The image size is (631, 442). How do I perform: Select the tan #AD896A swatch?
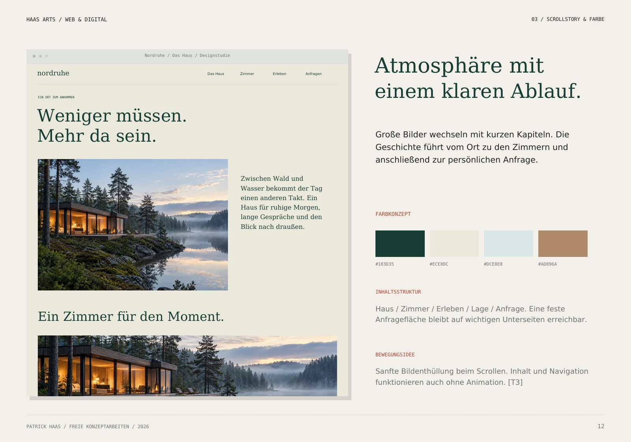pyautogui.click(x=563, y=243)
